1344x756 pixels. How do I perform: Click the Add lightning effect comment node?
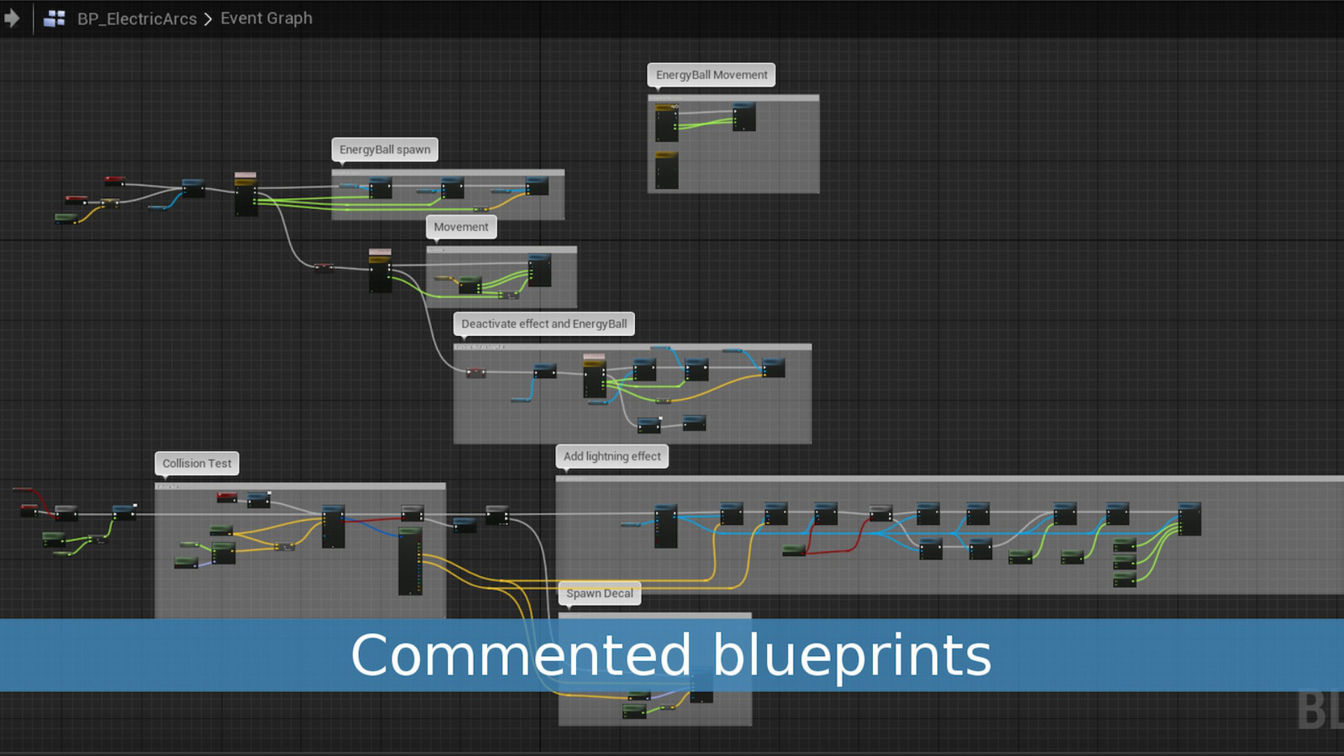[612, 456]
